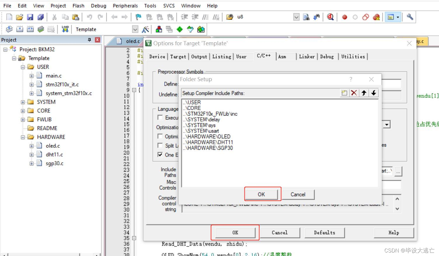The width and height of the screenshot is (439, 256).
Task: Click the Comment selection icon
Action: click(205, 17)
